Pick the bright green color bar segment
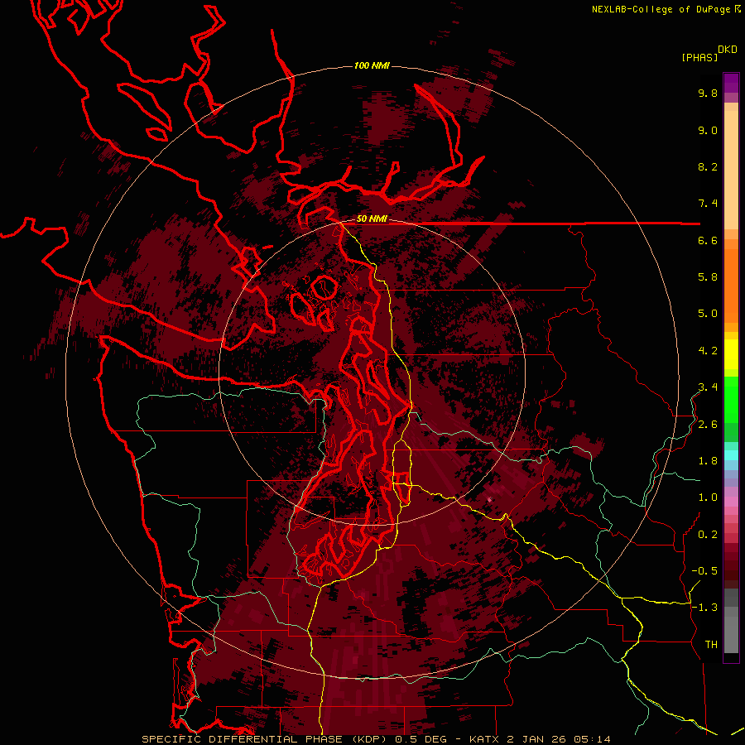Viewport: 745px width, 745px height. (731, 400)
